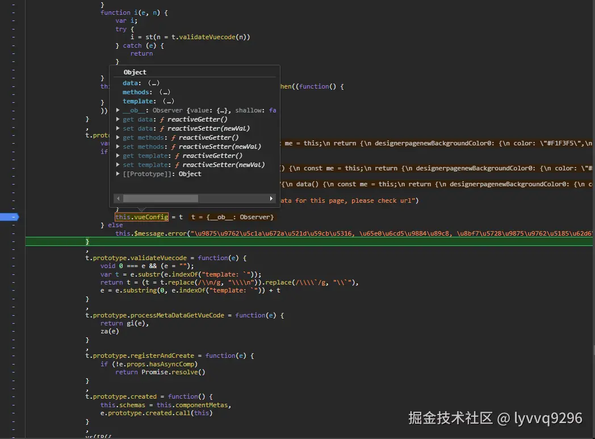
Task: Expand the 'get data' reactiveGetter entry
Action: 118,119
